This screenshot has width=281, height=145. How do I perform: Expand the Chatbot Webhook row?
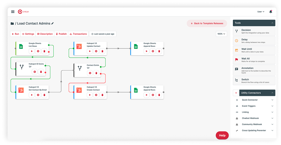point(254,118)
